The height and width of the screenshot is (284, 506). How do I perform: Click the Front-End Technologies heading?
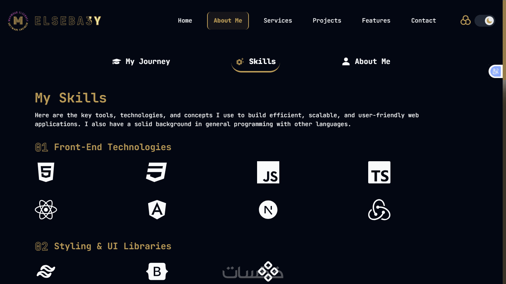tap(113, 147)
